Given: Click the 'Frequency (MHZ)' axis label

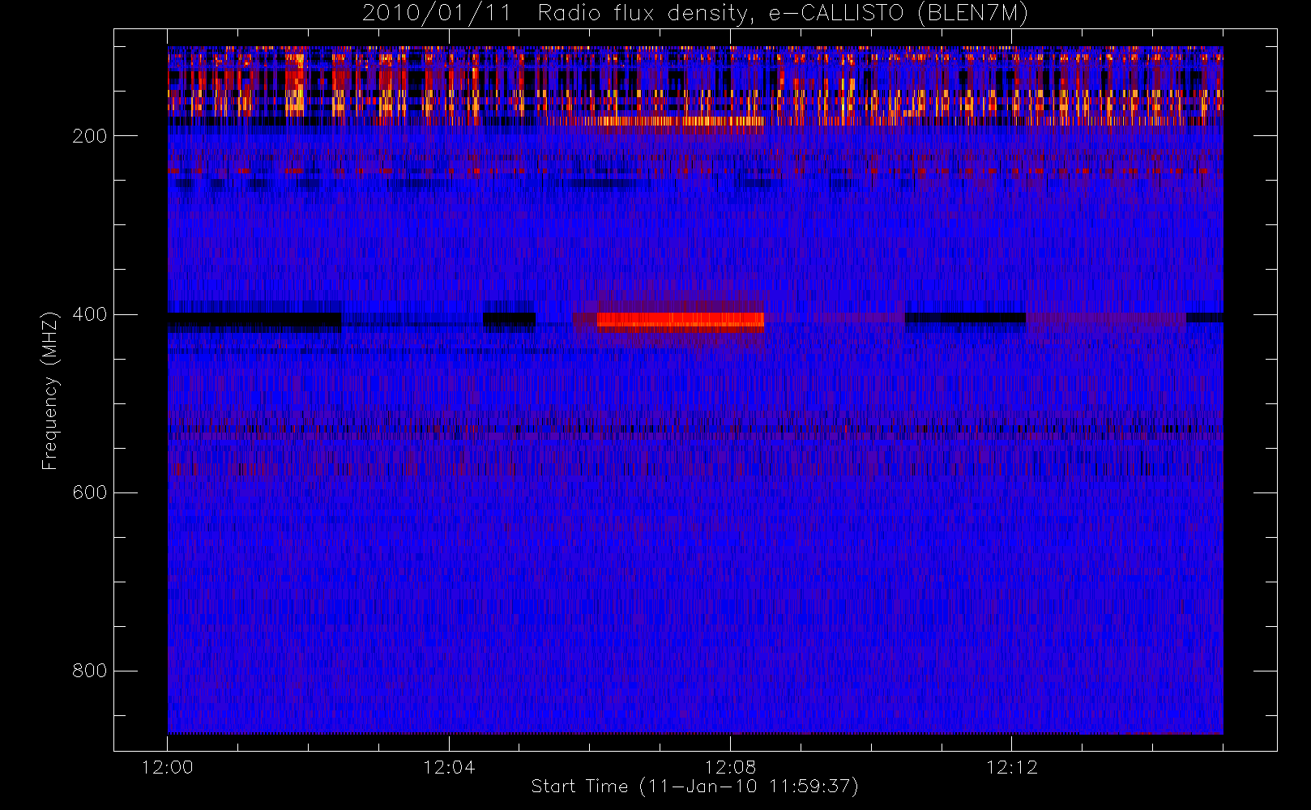Looking at the screenshot, I should pyautogui.click(x=50, y=390).
